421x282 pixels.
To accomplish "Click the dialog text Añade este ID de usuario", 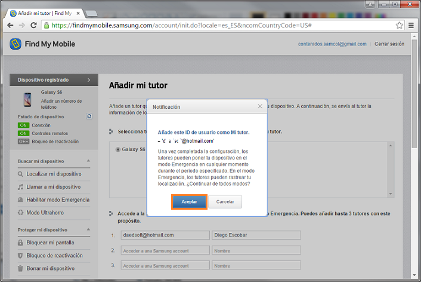I will [x=203, y=133].
